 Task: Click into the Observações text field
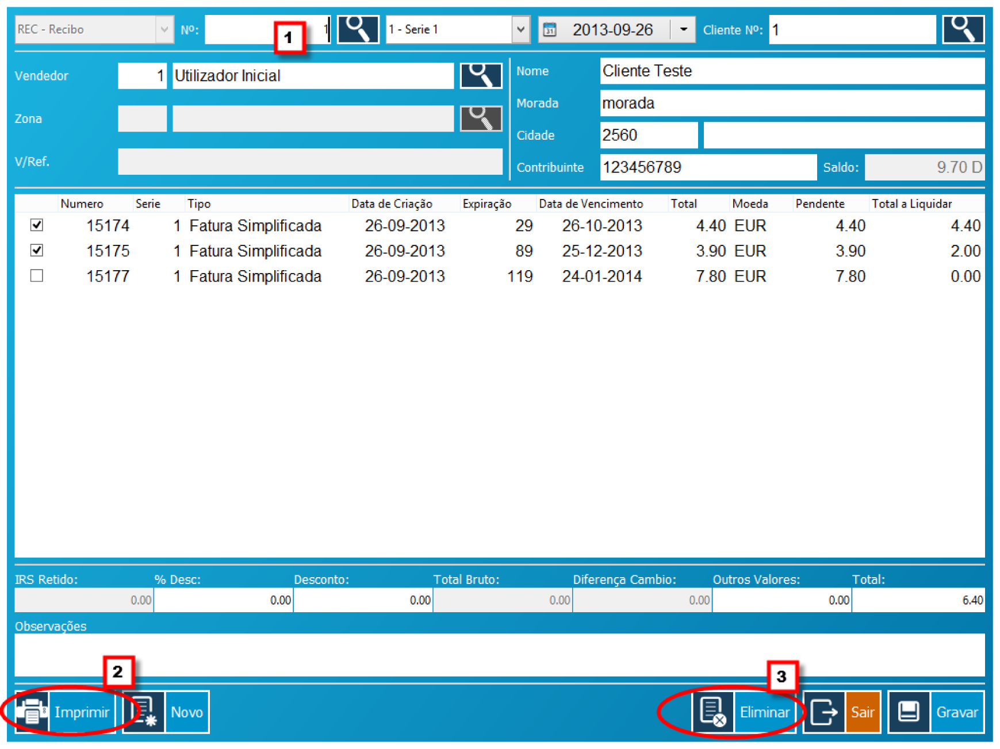point(499,655)
